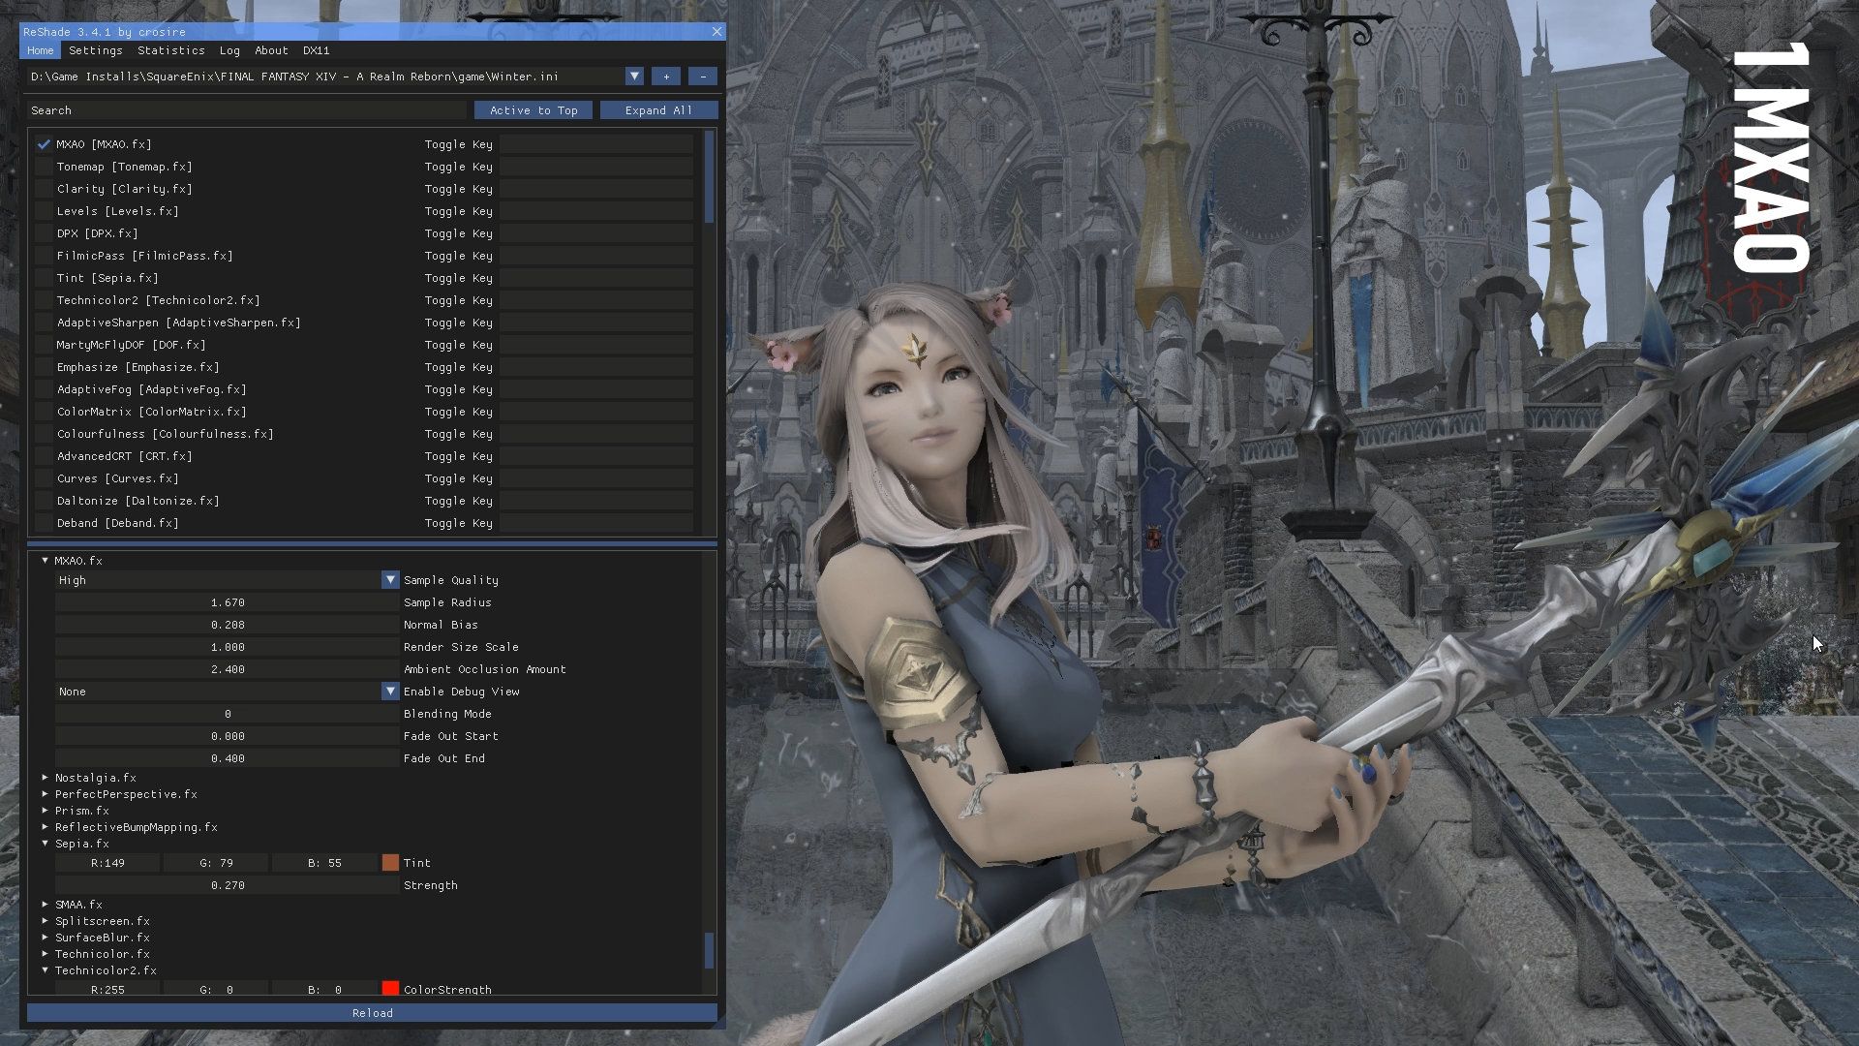Enable the Curves effect checkbox
Viewport: 1859px width, 1046px height.
[x=44, y=478]
